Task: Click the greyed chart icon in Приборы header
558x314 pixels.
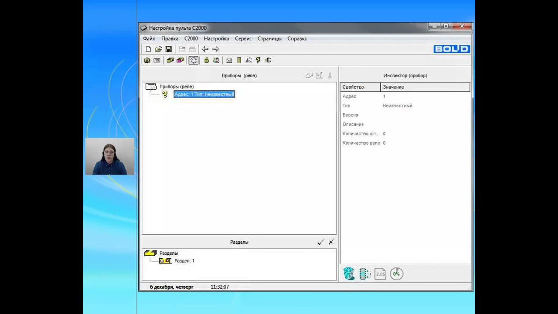Action: click(x=319, y=75)
